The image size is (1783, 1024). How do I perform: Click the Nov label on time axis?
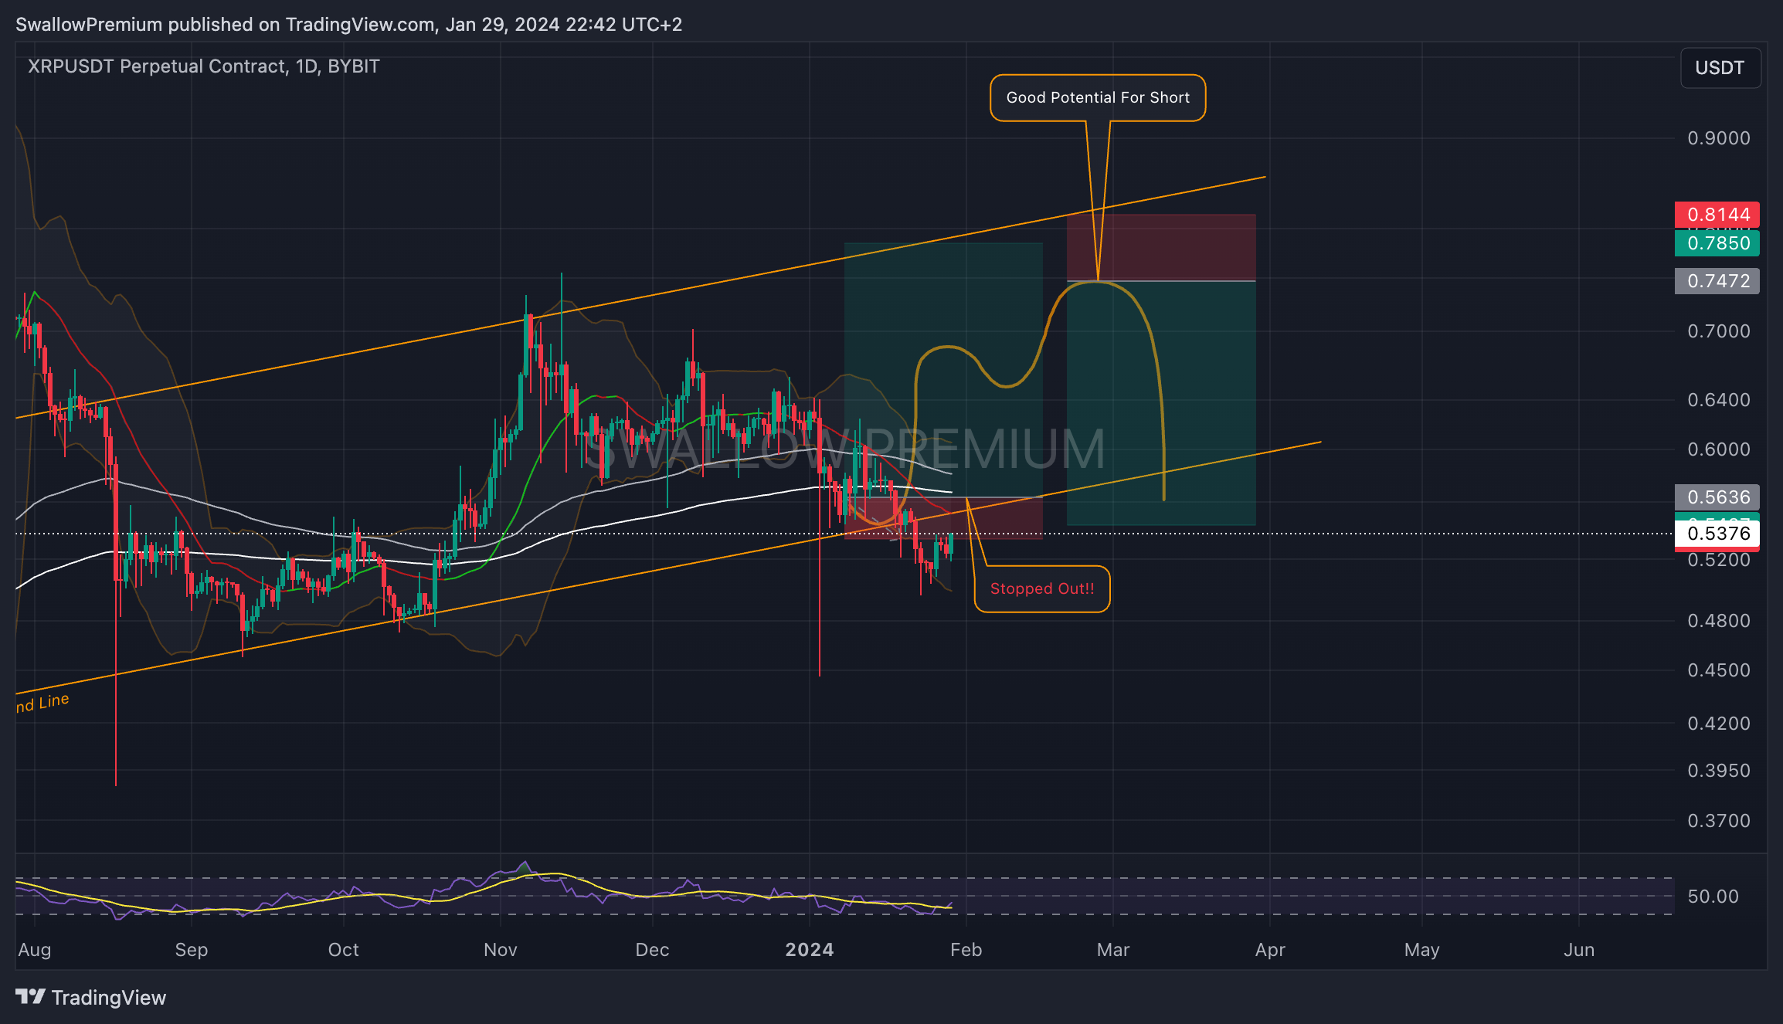[x=501, y=950]
